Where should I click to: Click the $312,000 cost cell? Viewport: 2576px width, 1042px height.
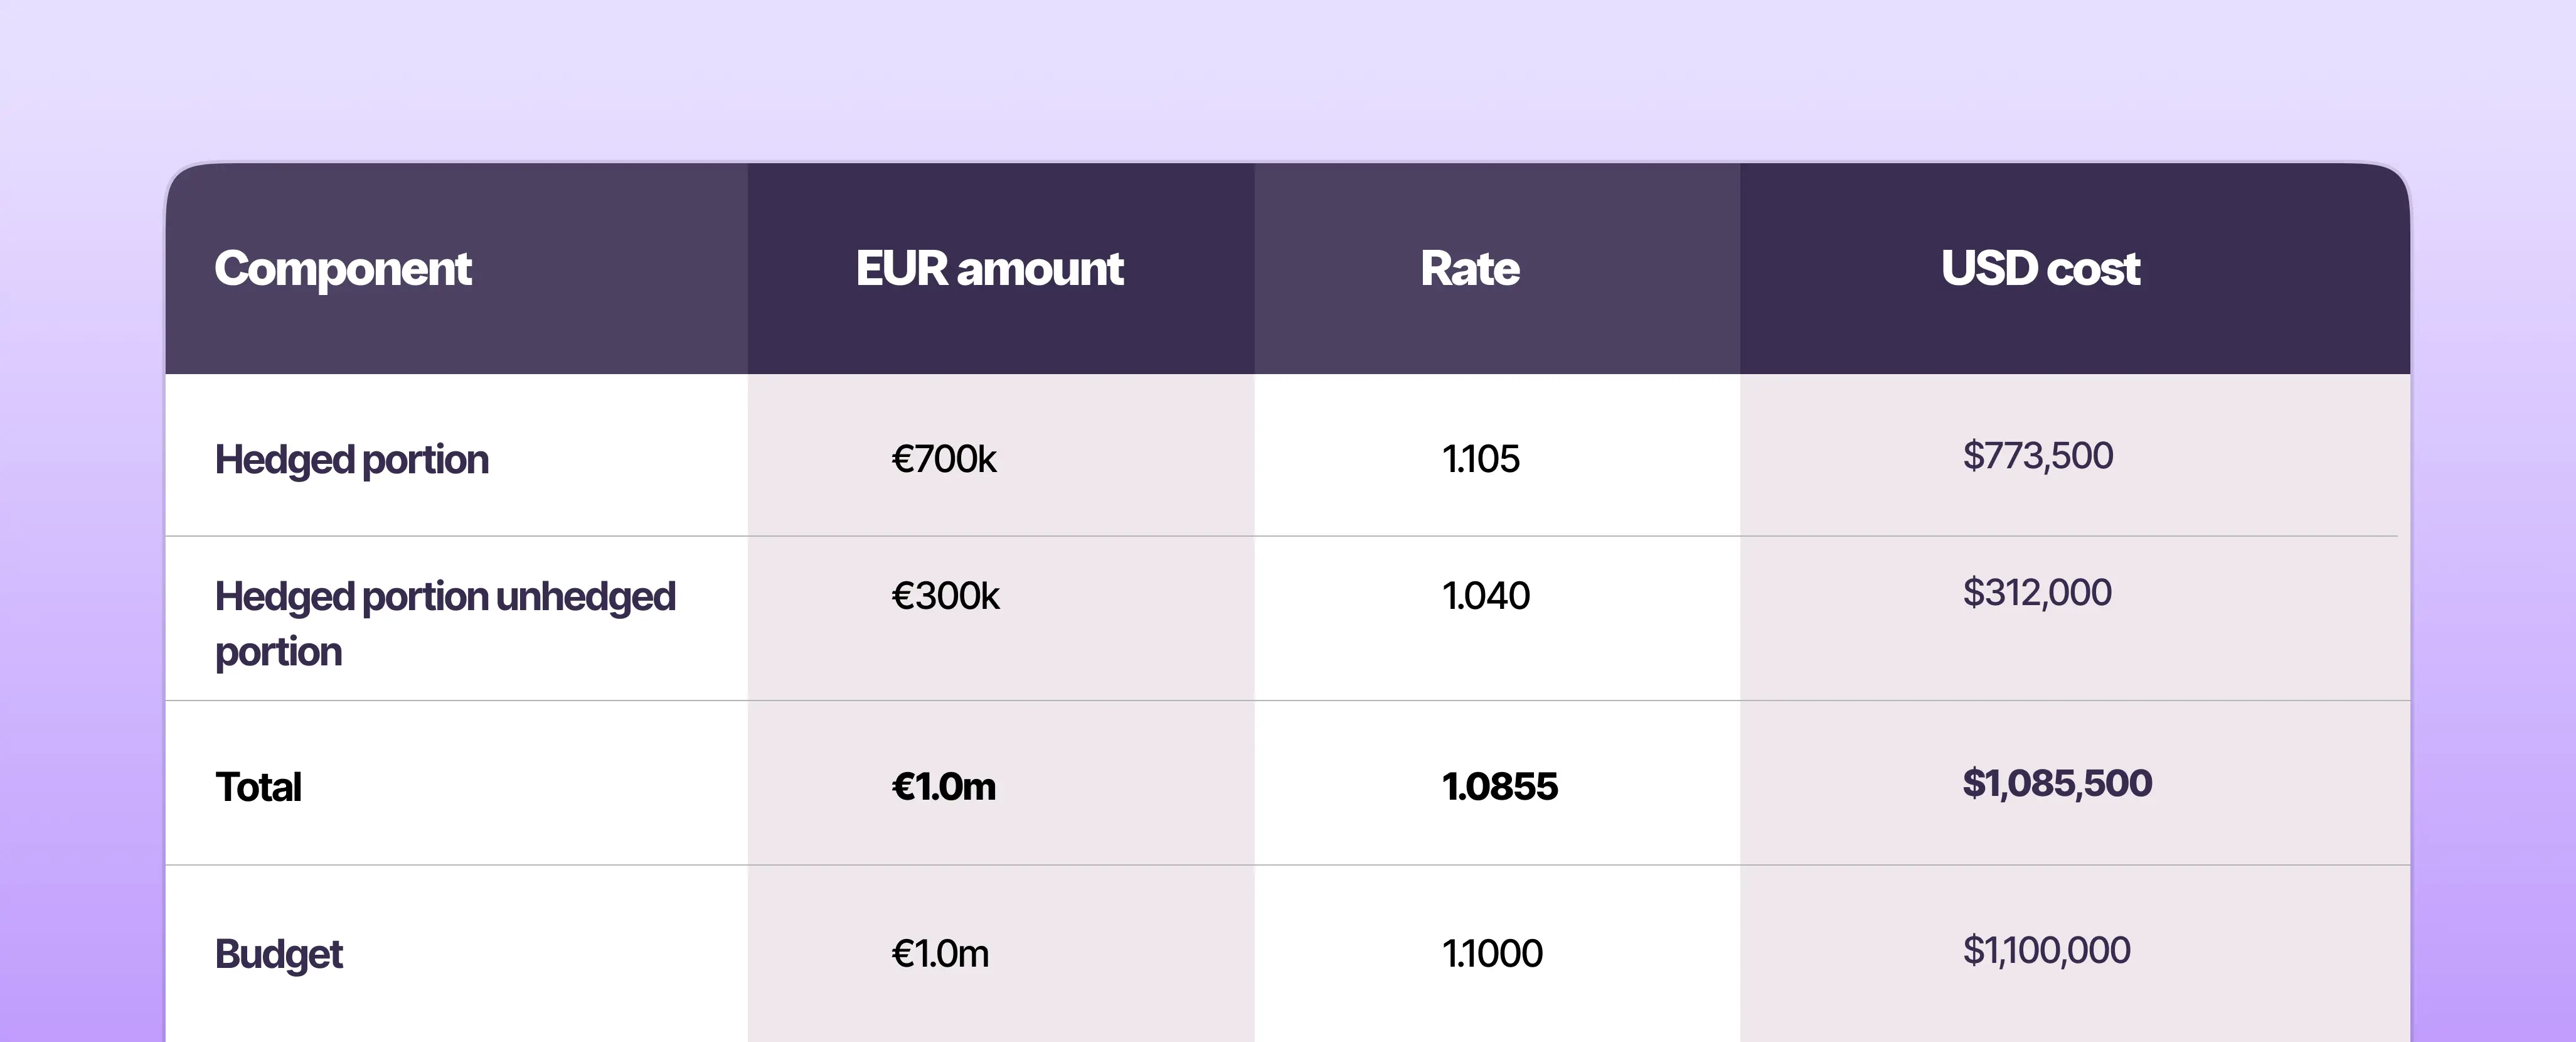[2037, 593]
